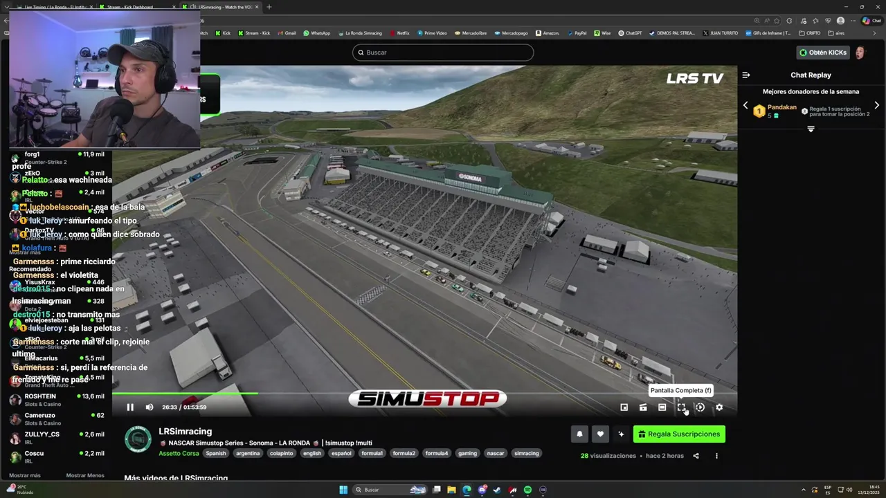Select the argentina tag
This screenshot has height=498, width=886.
pos(248,454)
